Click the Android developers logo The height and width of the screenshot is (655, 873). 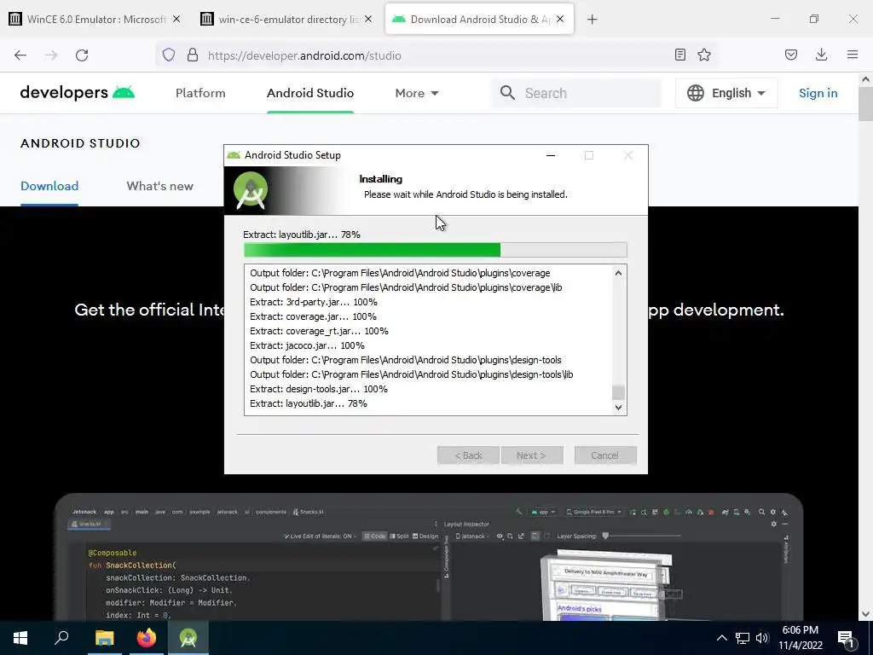point(78,92)
